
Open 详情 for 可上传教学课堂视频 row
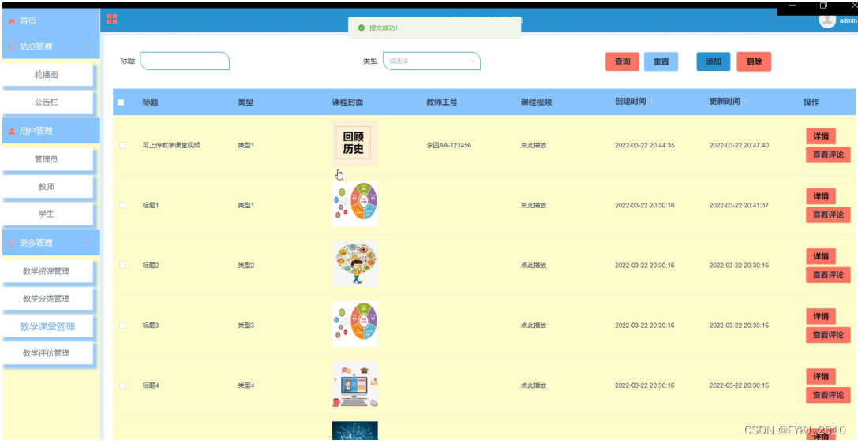pos(821,136)
